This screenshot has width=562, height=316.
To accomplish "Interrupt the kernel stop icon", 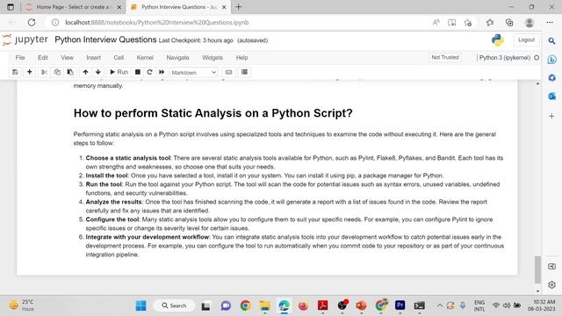I will (x=138, y=72).
